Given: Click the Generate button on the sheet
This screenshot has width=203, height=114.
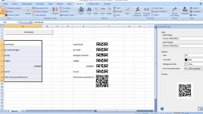Looking at the screenshot, I should coord(29,32).
